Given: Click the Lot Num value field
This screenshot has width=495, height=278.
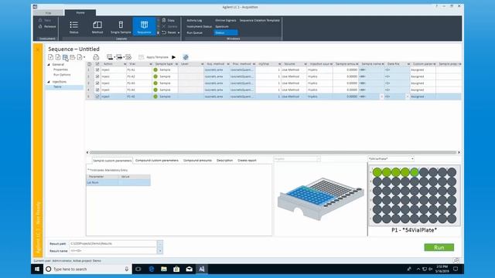Looking at the screenshot, I should tap(135, 182).
